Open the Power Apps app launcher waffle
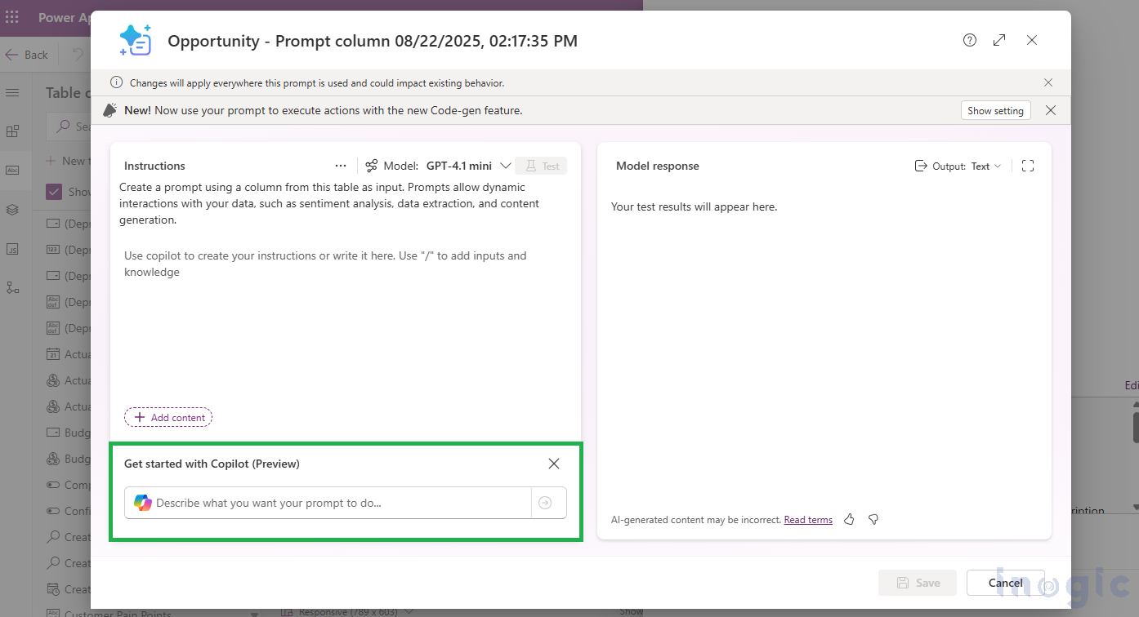1139x617 pixels. pyautogui.click(x=11, y=17)
